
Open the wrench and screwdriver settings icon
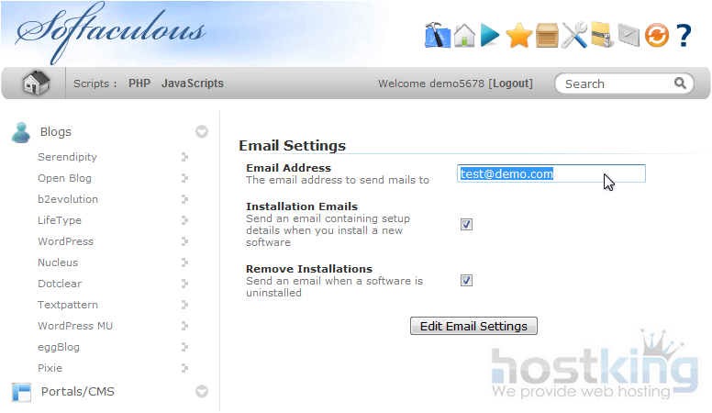pos(574,36)
